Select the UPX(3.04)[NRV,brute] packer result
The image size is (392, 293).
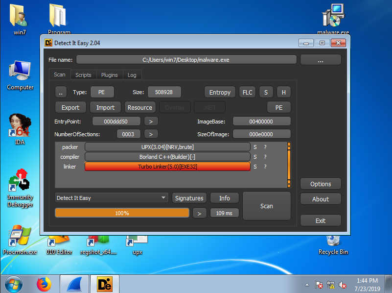[167, 147]
